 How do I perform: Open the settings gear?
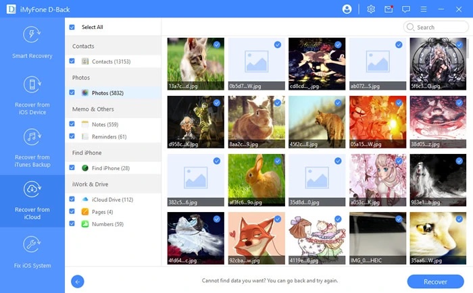tap(371, 9)
